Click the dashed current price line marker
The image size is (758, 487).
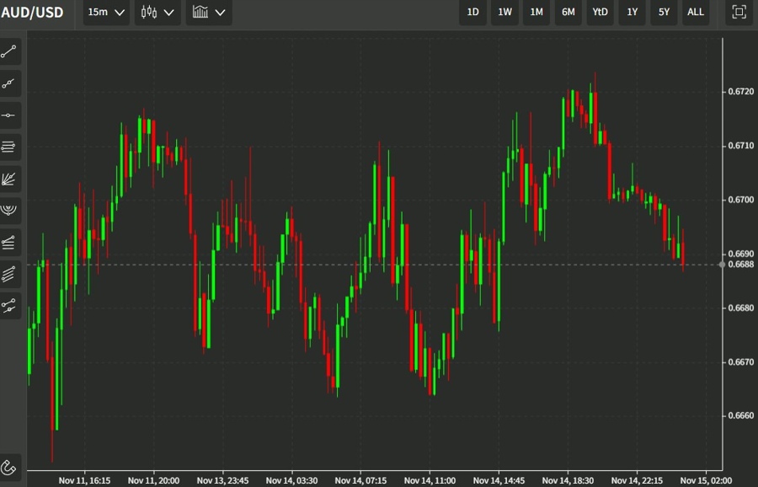(723, 265)
